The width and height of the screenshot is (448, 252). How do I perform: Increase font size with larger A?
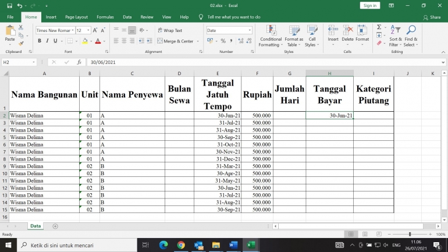click(x=95, y=30)
